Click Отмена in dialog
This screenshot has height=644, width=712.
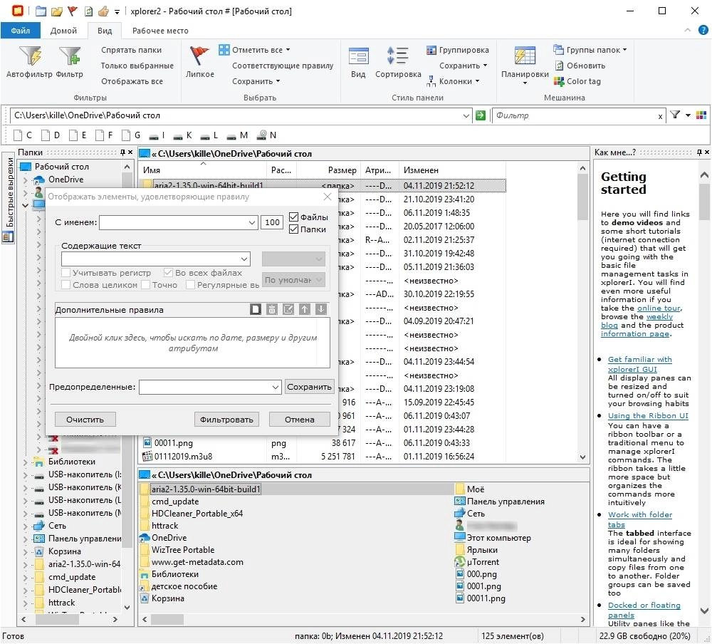tap(300, 420)
